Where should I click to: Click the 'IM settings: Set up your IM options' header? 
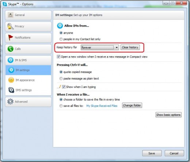(79, 15)
